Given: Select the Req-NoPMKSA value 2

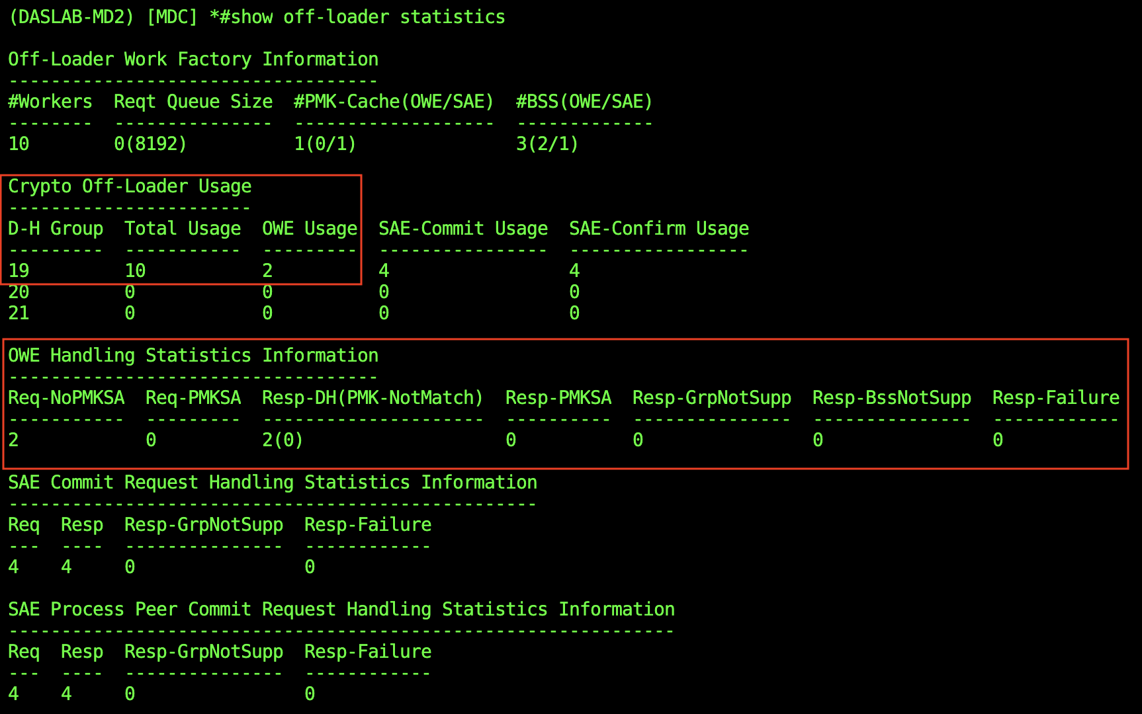Looking at the screenshot, I should [12, 440].
